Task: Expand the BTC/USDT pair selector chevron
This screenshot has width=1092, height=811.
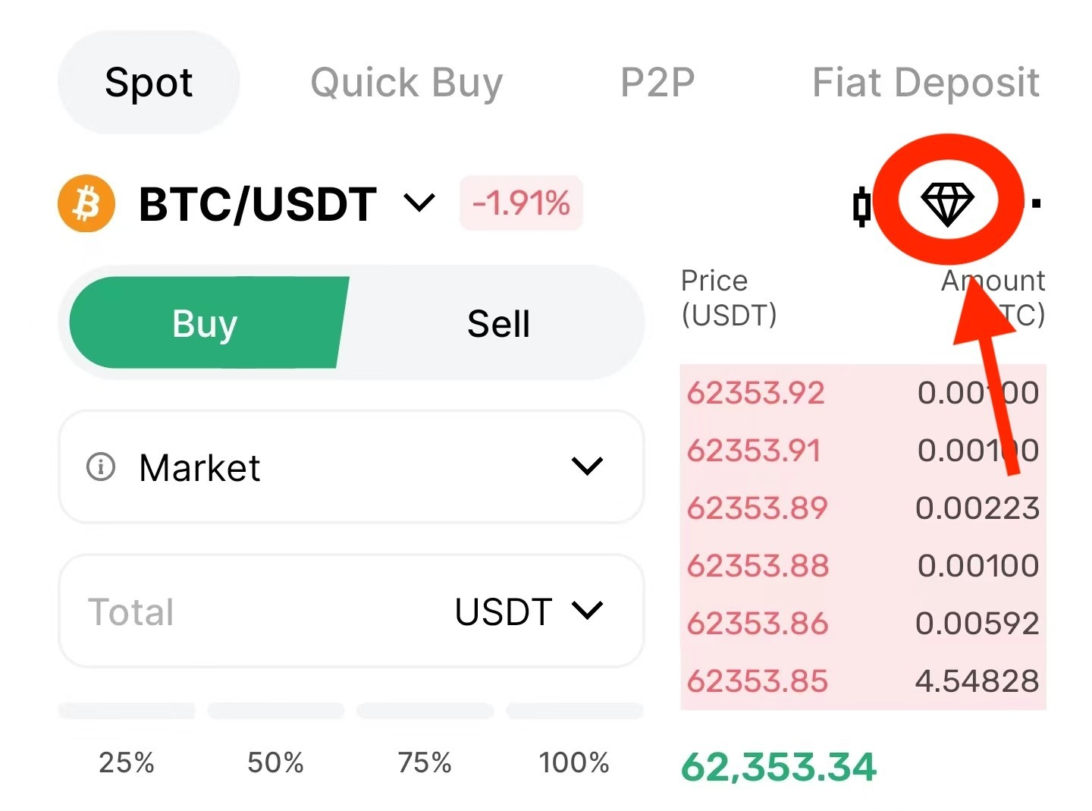Action: point(419,203)
